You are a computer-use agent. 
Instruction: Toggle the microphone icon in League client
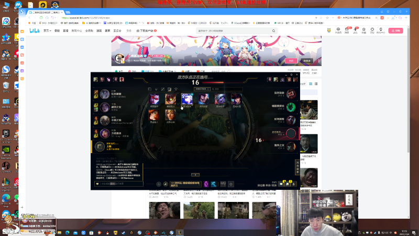click(x=294, y=184)
